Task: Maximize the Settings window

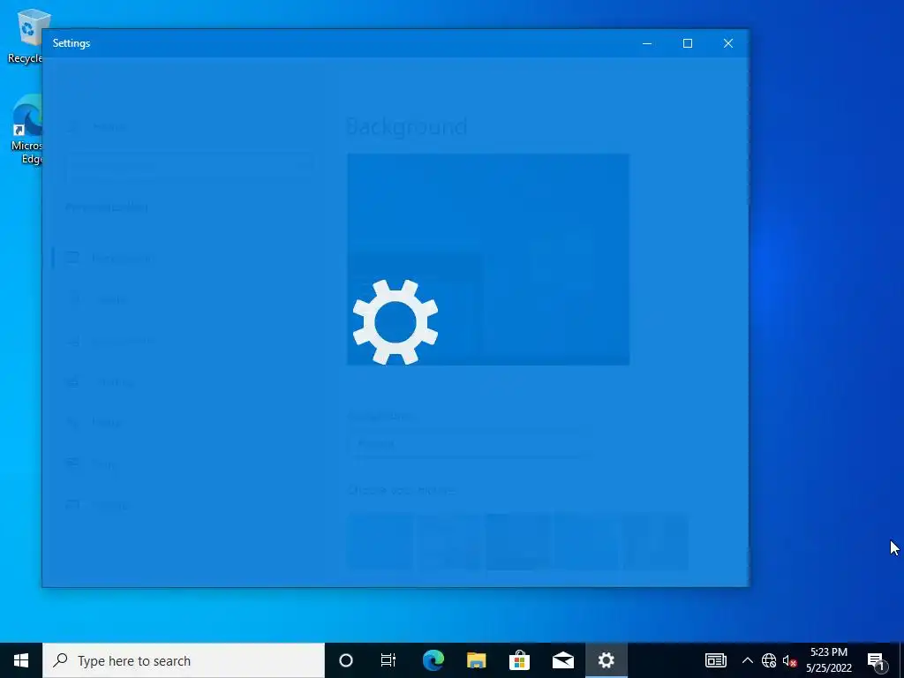Action: tap(687, 43)
